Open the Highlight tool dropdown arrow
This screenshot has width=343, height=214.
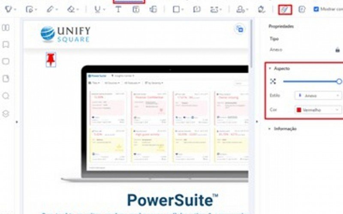[15, 9]
